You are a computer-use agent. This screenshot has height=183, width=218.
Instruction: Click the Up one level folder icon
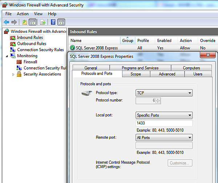(x=24, y=22)
